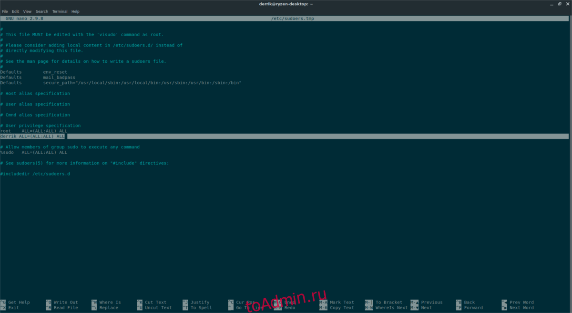Open the Search menu
Image resolution: width=572 pixels, height=313 pixels.
click(41, 11)
